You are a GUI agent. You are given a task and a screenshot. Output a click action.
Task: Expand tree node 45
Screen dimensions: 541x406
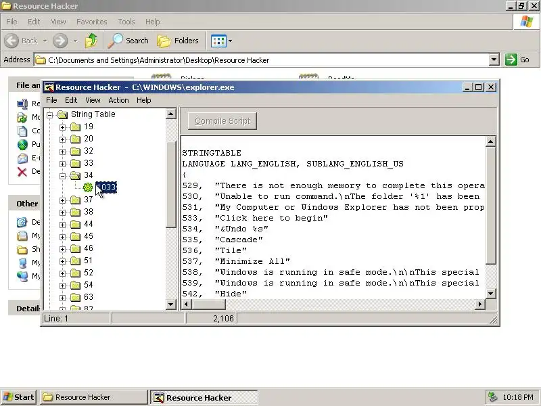pos(62,237)
